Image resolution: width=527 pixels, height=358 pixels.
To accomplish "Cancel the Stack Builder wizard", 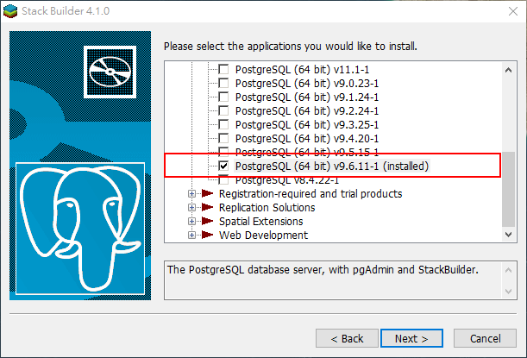I will 485,338.
